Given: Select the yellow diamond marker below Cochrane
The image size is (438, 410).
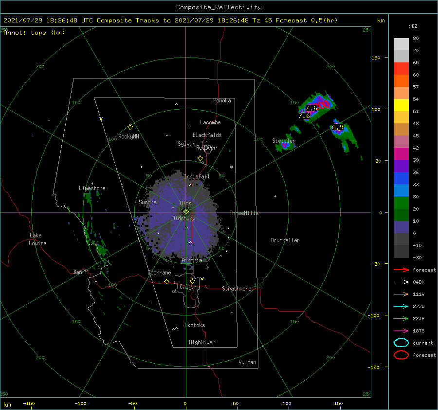Looking at the screenshot, I should click(167, 281).
